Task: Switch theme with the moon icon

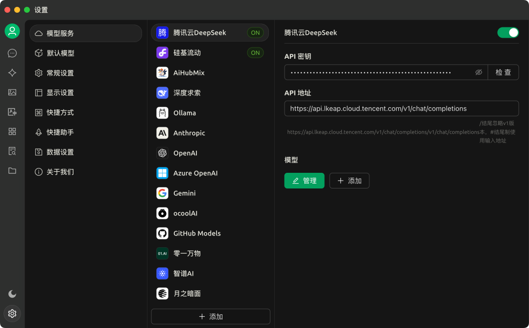Action: (x=12, y=294)
